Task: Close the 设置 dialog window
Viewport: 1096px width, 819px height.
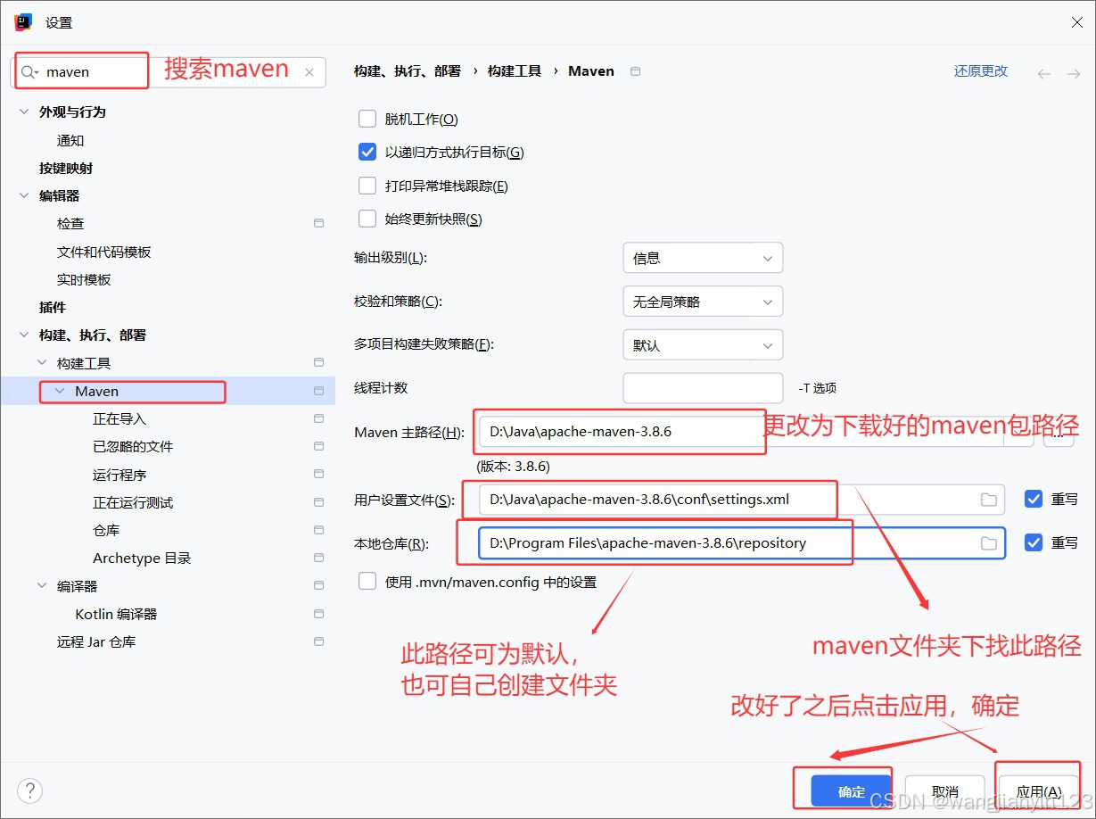Action: point(1076,22)
